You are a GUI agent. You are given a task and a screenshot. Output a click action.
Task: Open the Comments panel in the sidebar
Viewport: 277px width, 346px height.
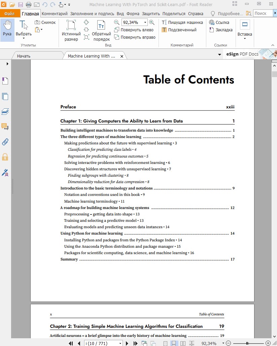click(5, 127)
